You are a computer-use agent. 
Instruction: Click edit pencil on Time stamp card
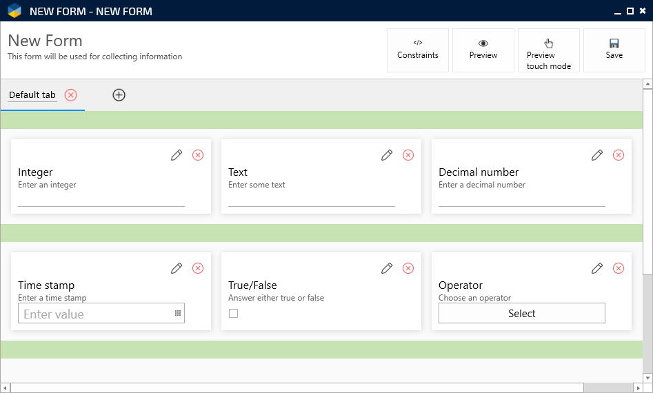point(177,268)
